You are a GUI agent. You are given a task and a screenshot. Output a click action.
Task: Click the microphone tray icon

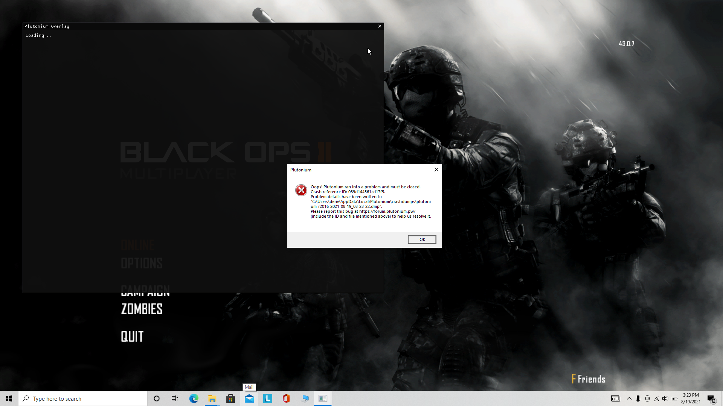pos(638,398)
